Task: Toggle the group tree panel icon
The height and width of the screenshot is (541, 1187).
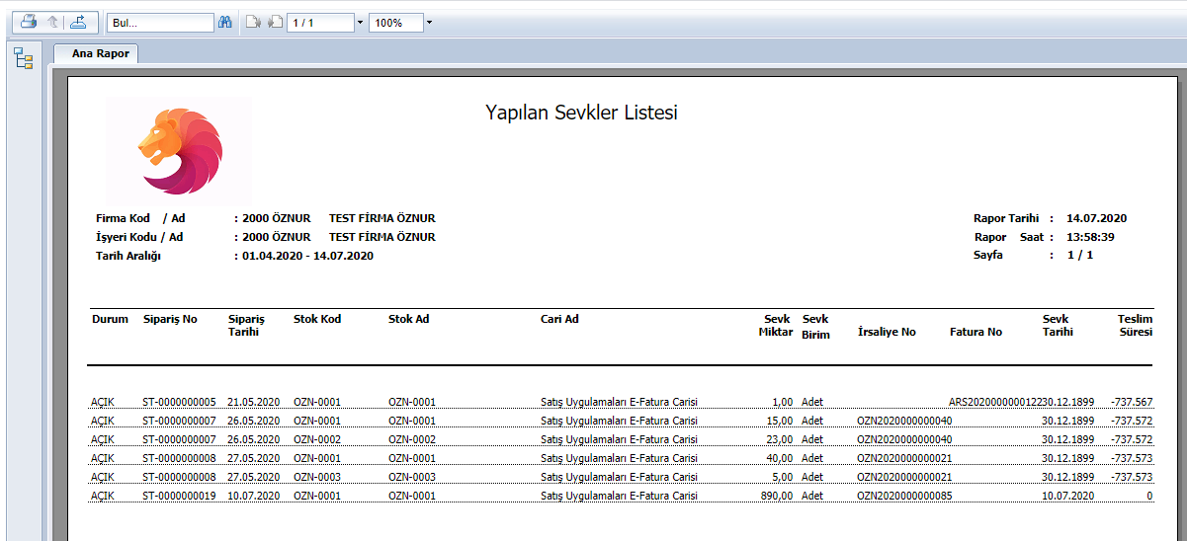Action: (23, 58)
